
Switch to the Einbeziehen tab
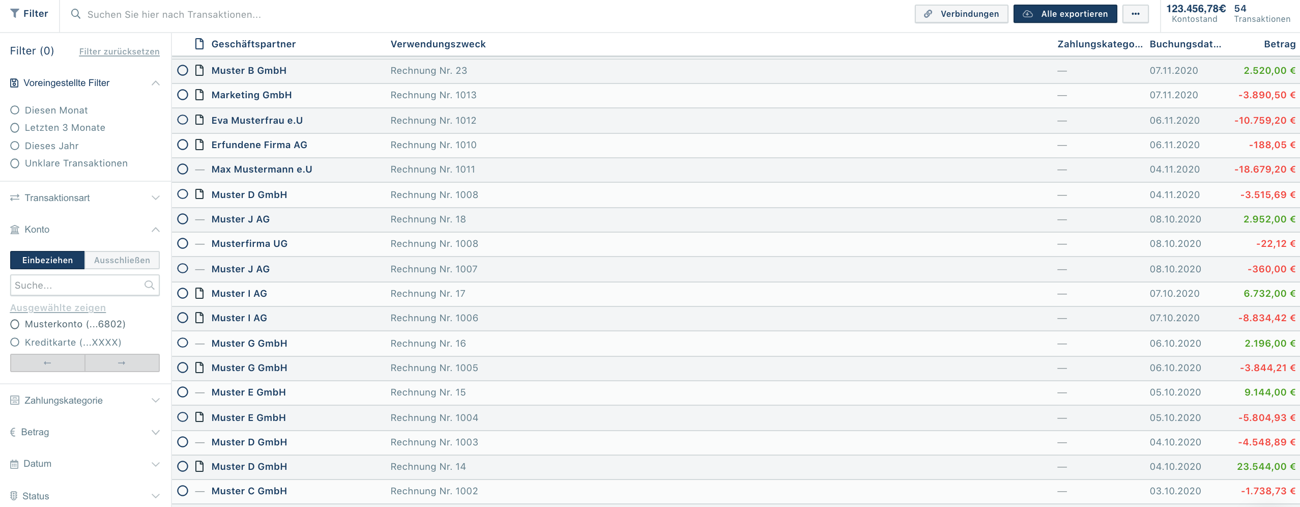click(47, 260)
